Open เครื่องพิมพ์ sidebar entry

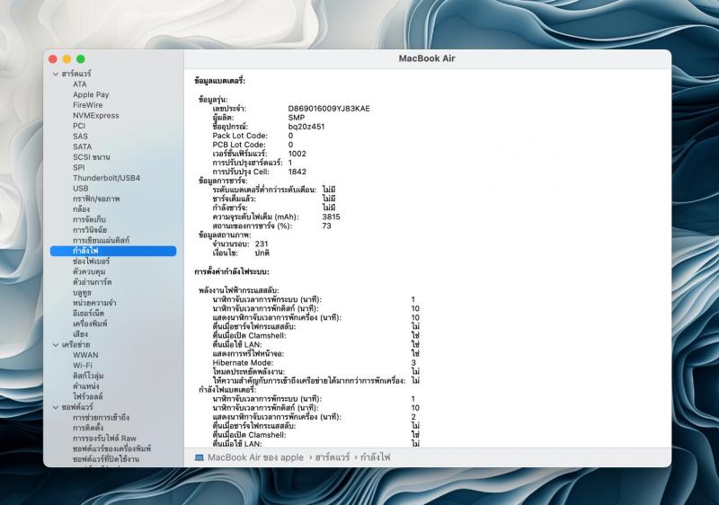coord(90,323)
